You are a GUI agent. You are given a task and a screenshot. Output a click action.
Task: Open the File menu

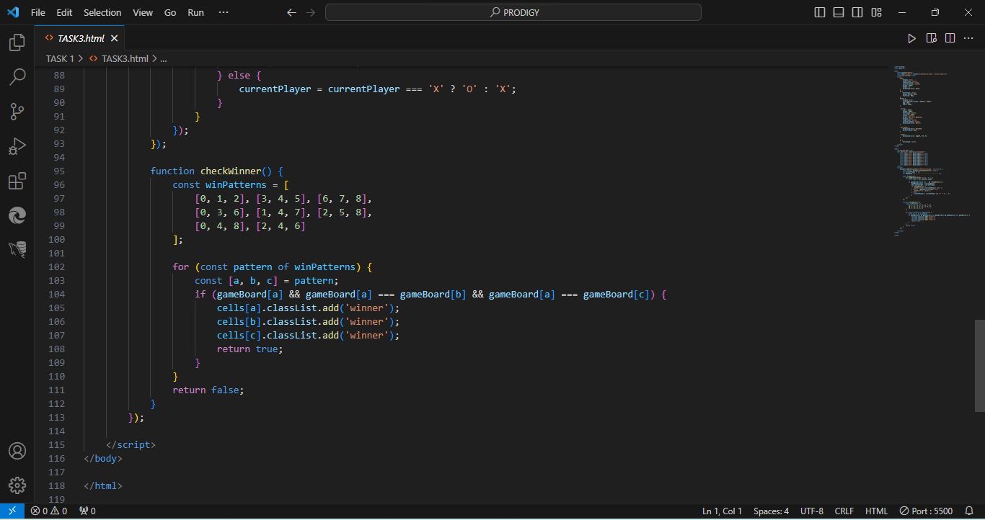click(38, 12)
